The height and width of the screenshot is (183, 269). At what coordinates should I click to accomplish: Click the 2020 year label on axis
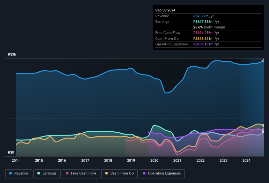coord(154,160)
